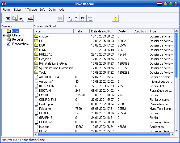Select the Root tree item

click(x=15, y=31)
